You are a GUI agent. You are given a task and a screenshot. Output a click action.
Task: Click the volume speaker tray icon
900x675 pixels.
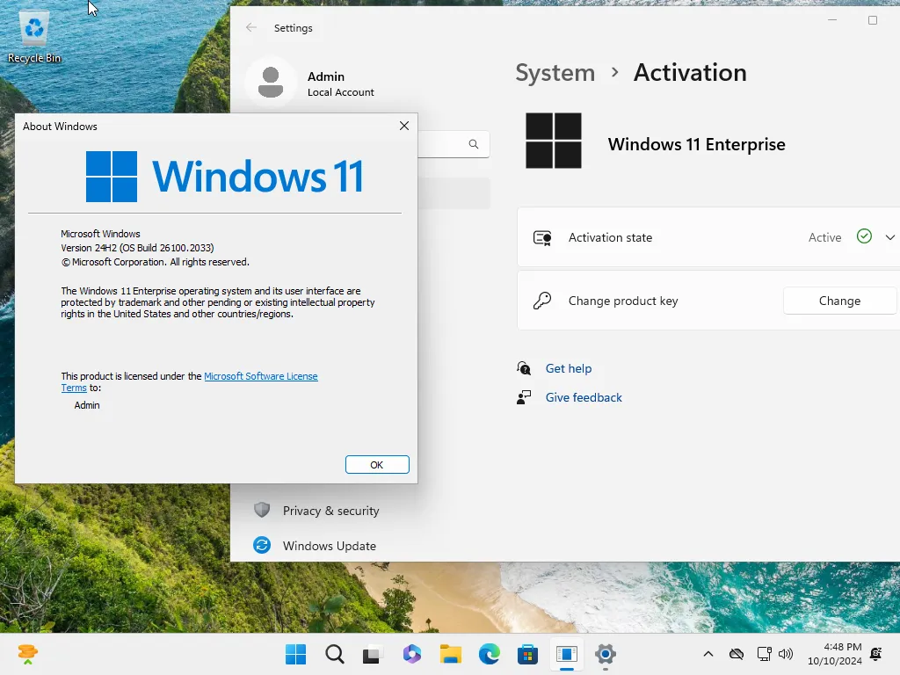(x=785, y=654)
